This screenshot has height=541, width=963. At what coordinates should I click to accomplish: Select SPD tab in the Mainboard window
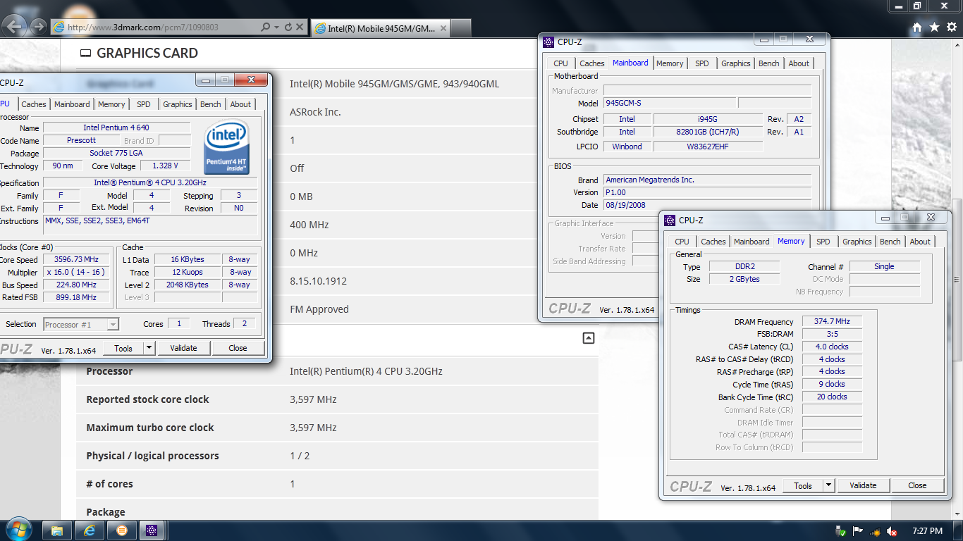702,63
